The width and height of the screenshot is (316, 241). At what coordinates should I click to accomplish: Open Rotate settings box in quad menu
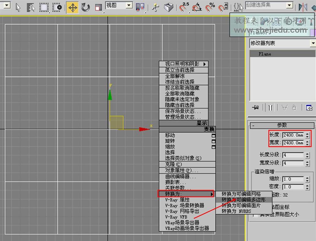[213, 141]
